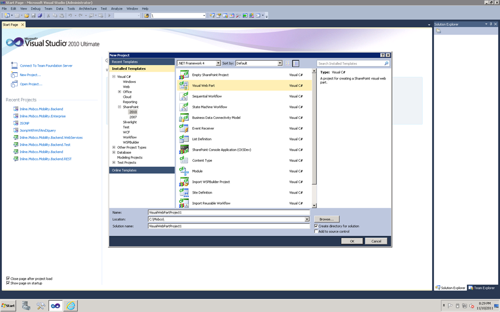This screenshot has width=500, height=312.
Task: Click the project Name input field
Action: (x=229, y=213)
